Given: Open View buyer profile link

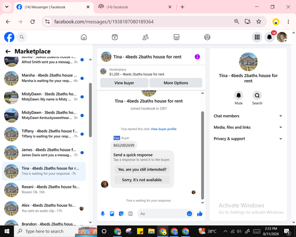Looking at the screenshot, I should click(x=163, y=129).
